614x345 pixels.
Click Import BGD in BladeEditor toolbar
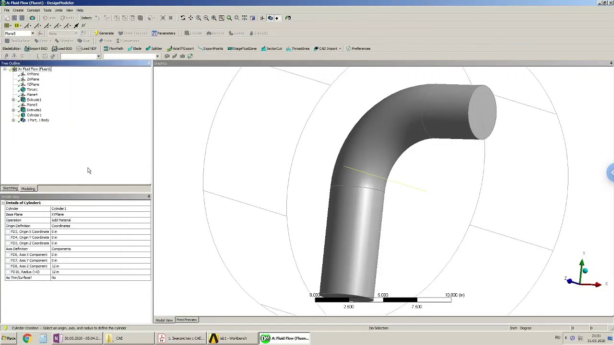[36, 48]
